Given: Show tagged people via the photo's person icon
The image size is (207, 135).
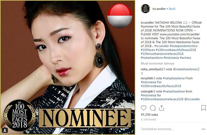Looking at the screenshot, I should pos(5,130).
